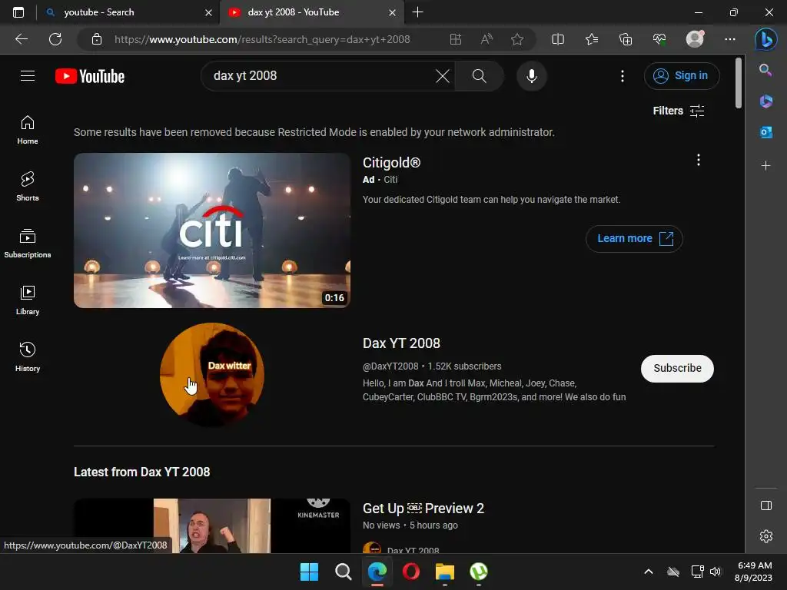Open the tab actions menu icon
Image resolution: width=787 pixels, height=590 pixels.
18,12
